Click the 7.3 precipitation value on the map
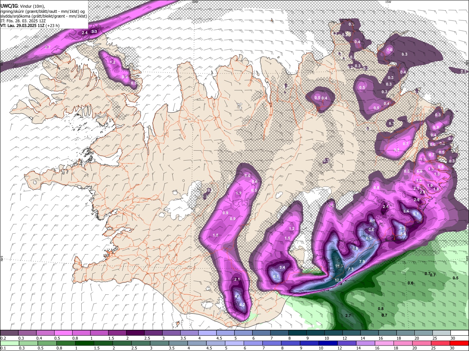This screenshot has height=351, width=469. point(351,269)
